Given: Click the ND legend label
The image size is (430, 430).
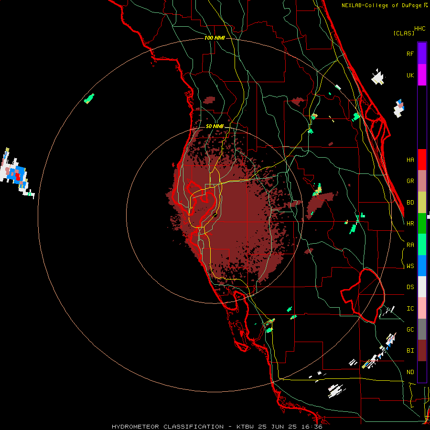Looking at the screenshot, I should point(410,372).
